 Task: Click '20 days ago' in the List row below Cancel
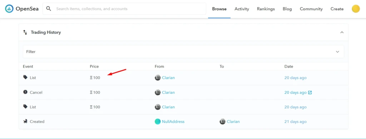[295, 107]
